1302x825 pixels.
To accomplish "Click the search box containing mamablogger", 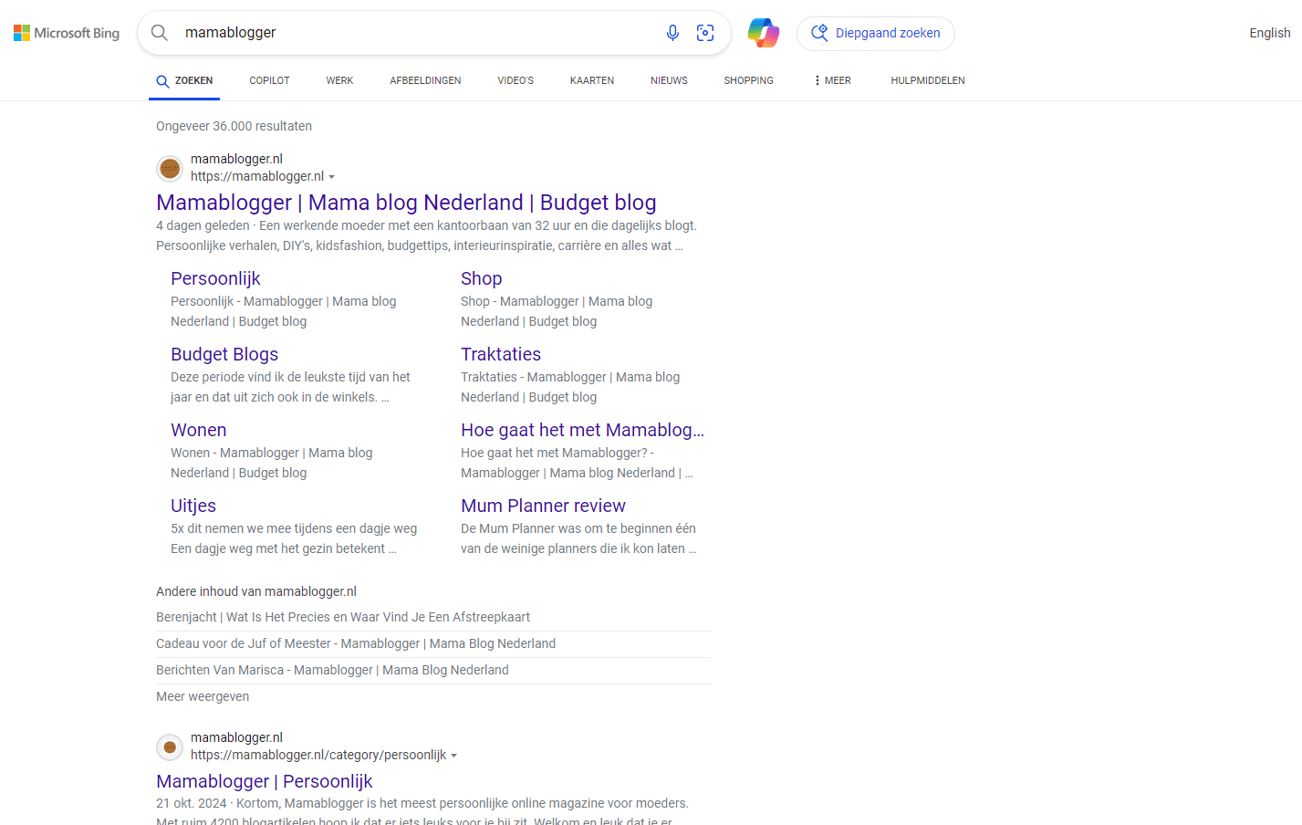I will 411,33.
